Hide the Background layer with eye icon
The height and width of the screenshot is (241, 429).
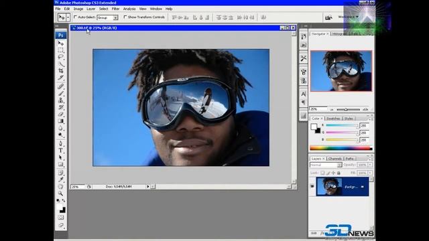tap(312, 186)
